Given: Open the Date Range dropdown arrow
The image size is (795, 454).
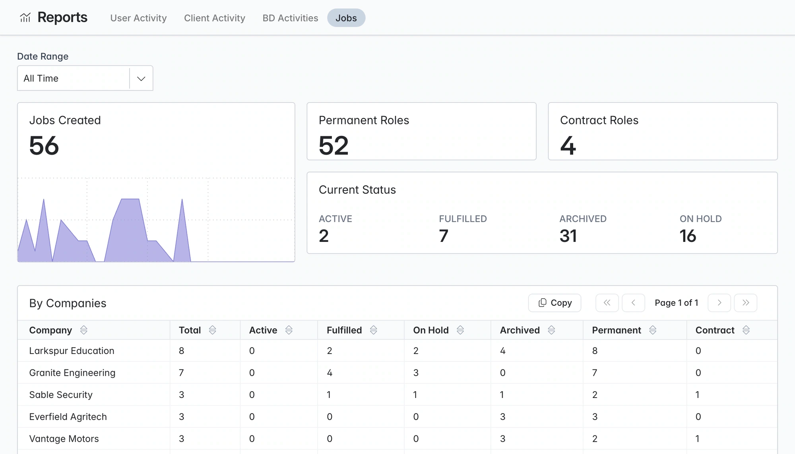Looking at the screenshot, I should [x=141, y=78].
